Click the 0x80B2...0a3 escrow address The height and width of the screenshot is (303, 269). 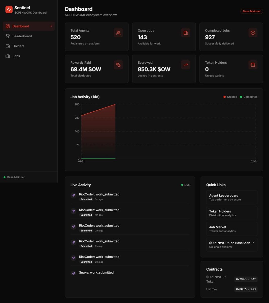click(246, 289)
